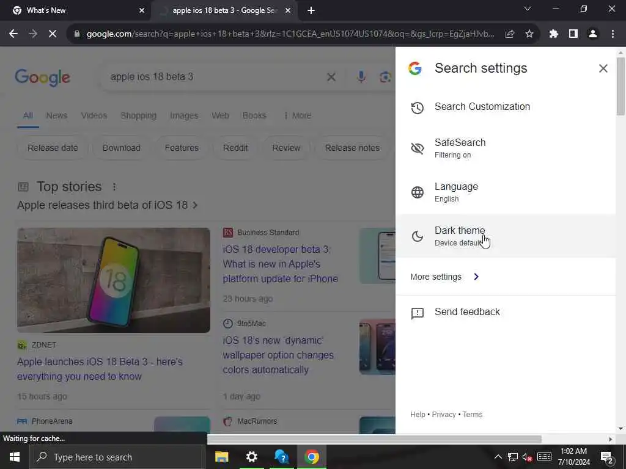626x469 pixels.
Task: Open Apple launches iOS 18 Beta 3 article
Action: click(100, 369)
